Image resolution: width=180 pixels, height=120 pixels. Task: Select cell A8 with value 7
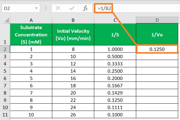click(31, 93)
